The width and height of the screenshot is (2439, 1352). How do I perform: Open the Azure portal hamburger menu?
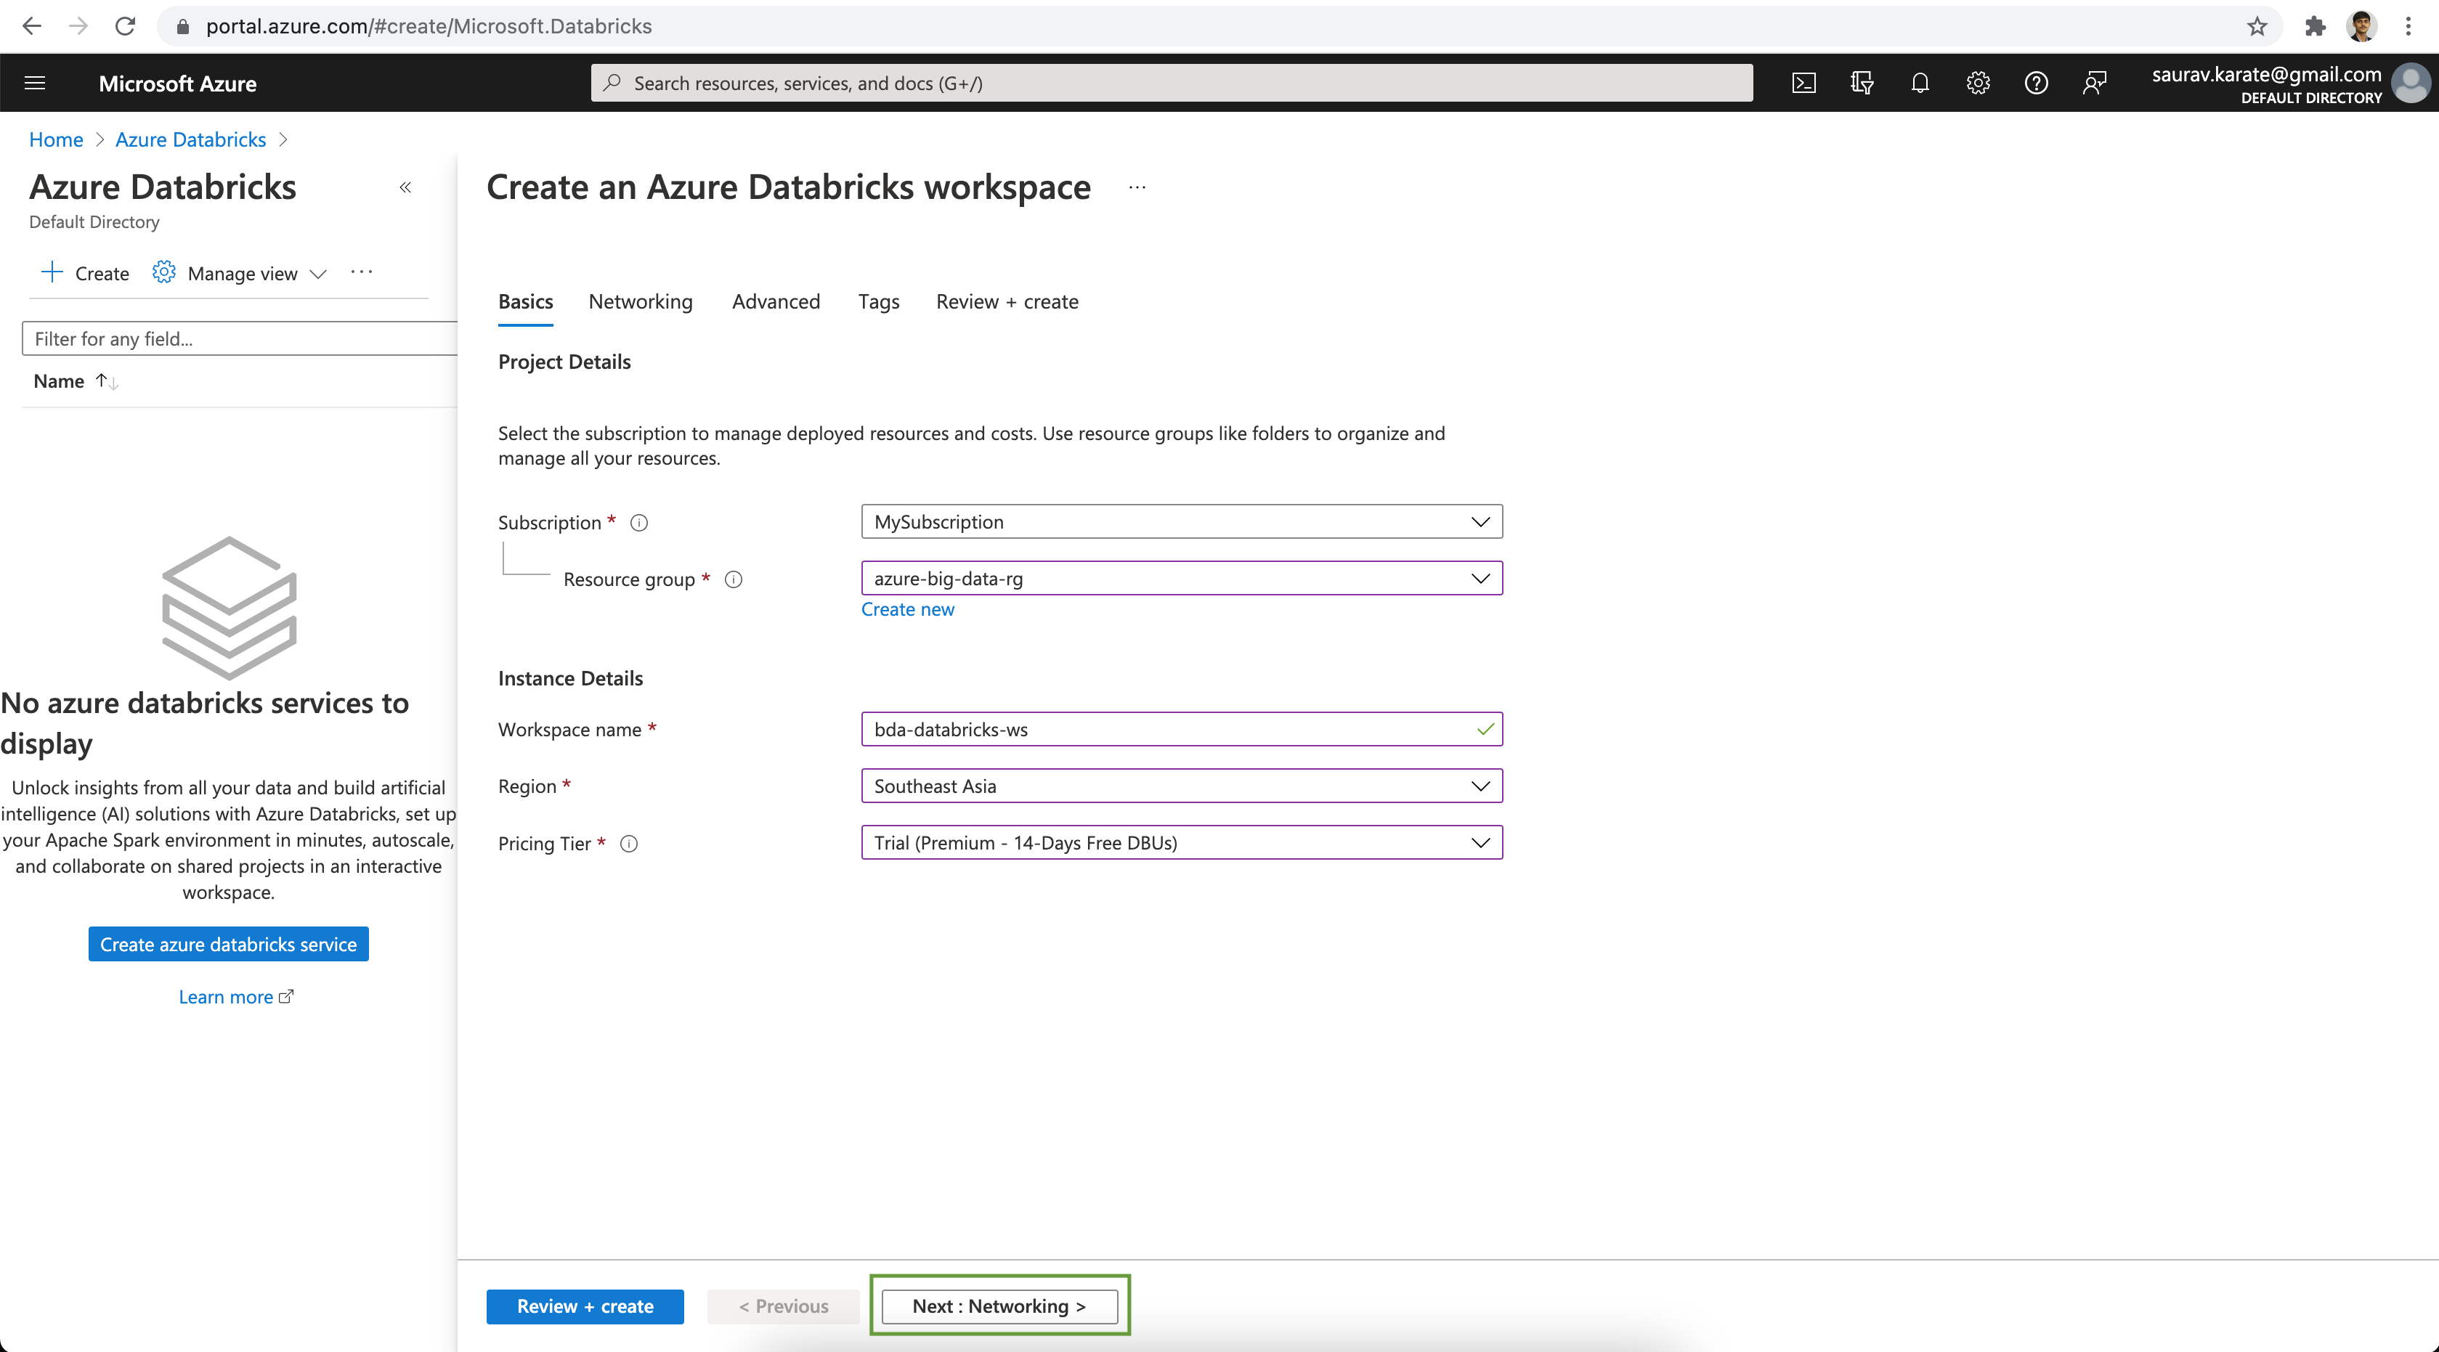click(35, 84)
